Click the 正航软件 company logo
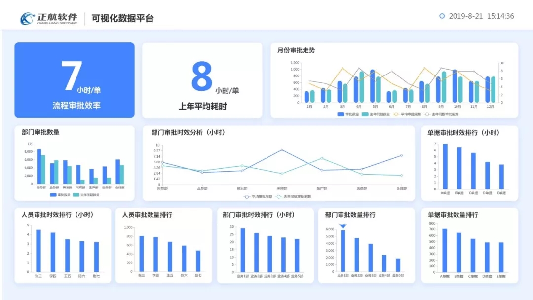The image size is (533, 300). pos(49,18)
